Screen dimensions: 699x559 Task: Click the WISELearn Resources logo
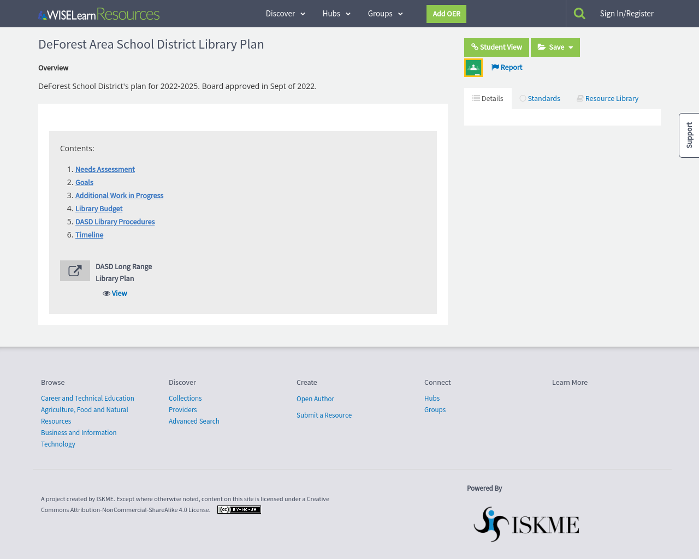pyautogui.click(x=98, y=13)
